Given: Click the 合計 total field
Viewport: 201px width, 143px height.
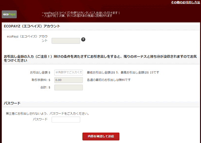Looking at the screenshot, I should pos(69,88).
